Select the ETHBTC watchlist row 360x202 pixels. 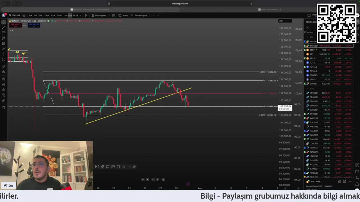(328, 84)
